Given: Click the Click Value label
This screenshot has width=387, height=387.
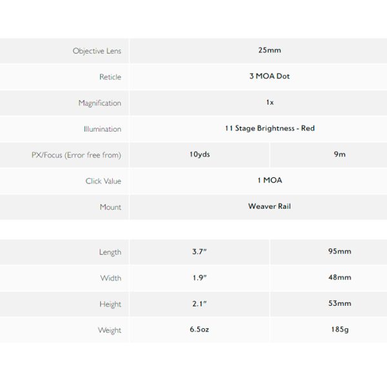Looking at the screenshot, I should [103, 181].
